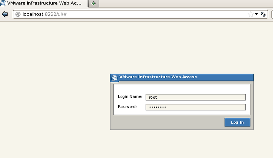Click the bookmark star icon
273x158 pixels.
tap(251, 14)
